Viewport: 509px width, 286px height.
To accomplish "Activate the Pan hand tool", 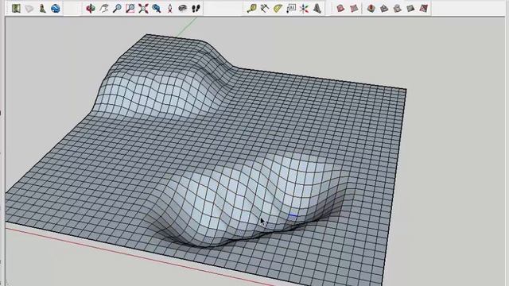I will (x=104, y=8).
